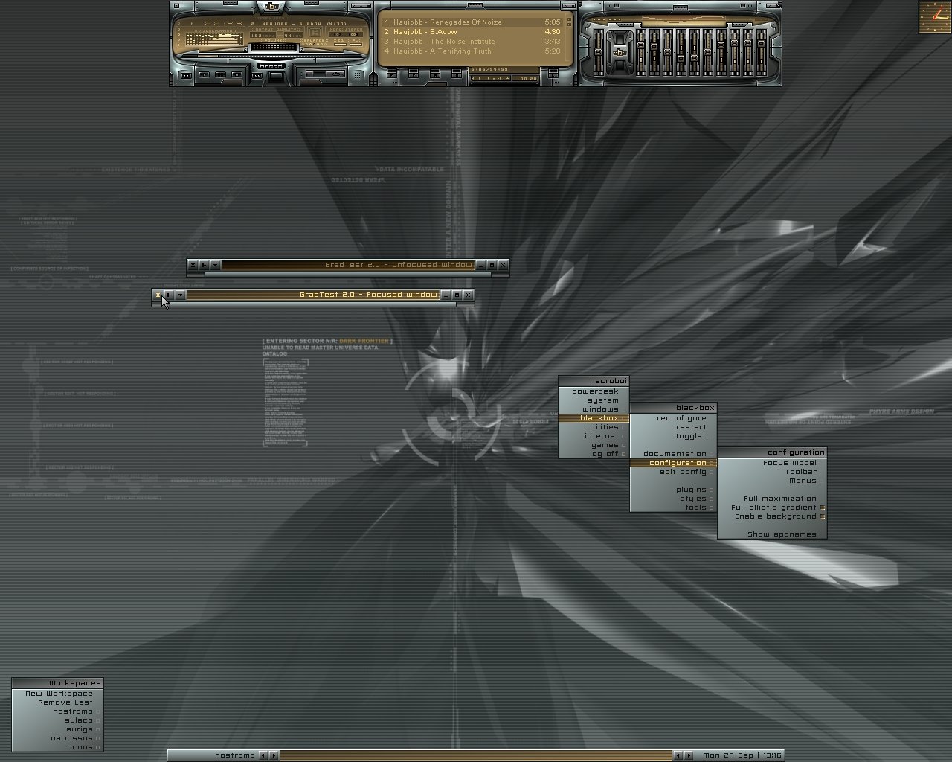Click the playlist list-options button

[553, 74]
